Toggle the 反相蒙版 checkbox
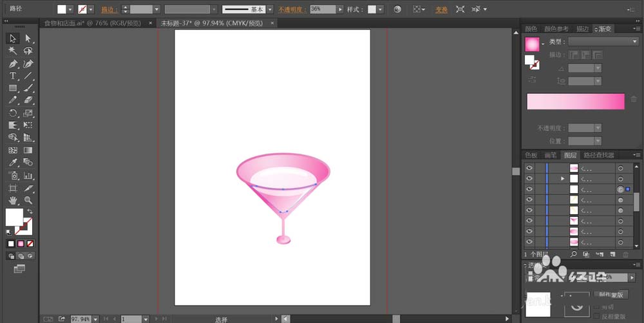The width and height of the screenshot is (644, 323). click(597, 317)
